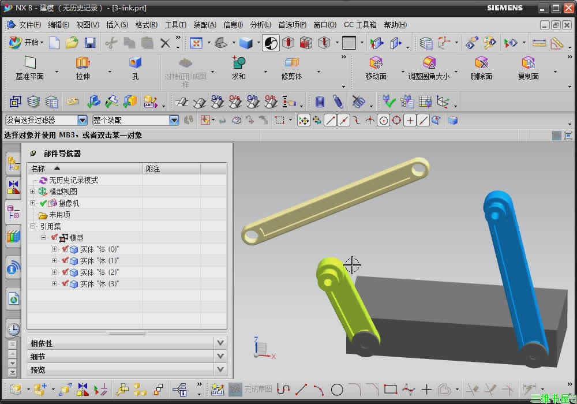This screenshot has width=577, height=404.
Task: Click the Delete X icon in toolbar
Action: tap(165, 43)
